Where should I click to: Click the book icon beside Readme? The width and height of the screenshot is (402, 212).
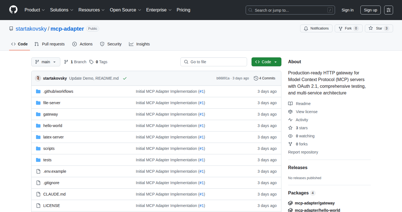point(290,104)
